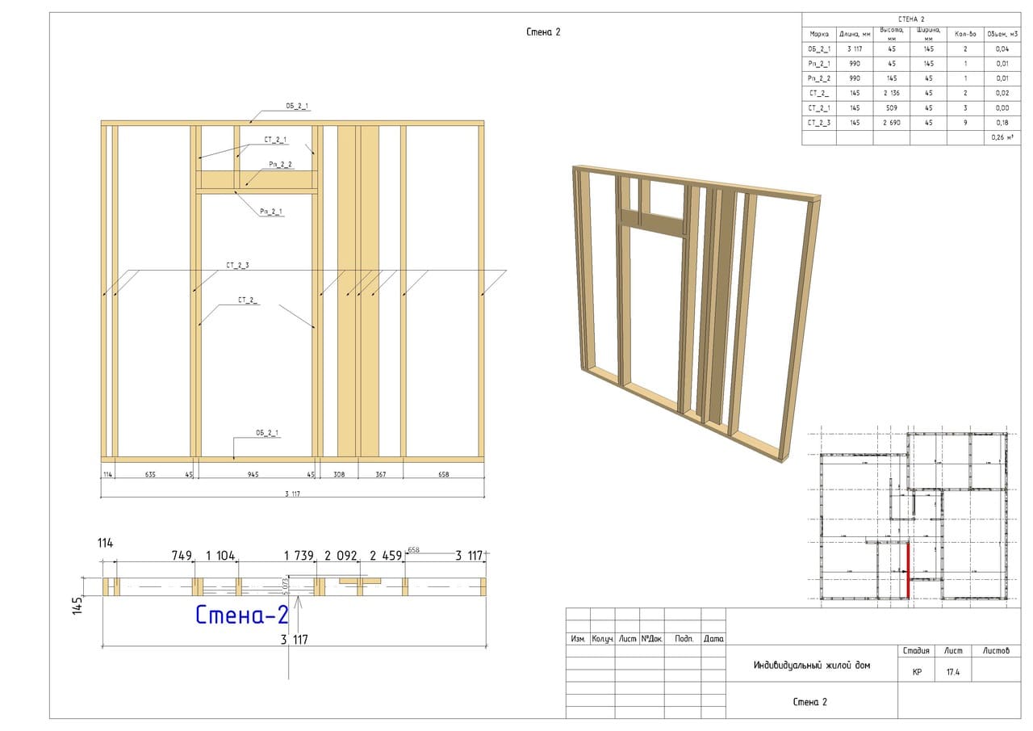Click the СТ_2_3 callout label in elevation
Viewport: 1033px width, 731px height.
click(x=237, y=265)
